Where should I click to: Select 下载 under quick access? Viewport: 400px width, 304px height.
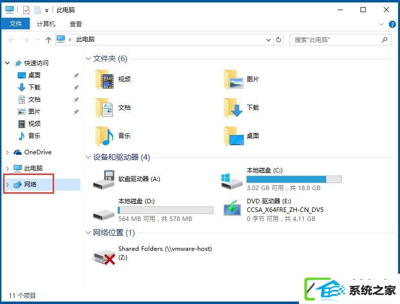[34, 88]
